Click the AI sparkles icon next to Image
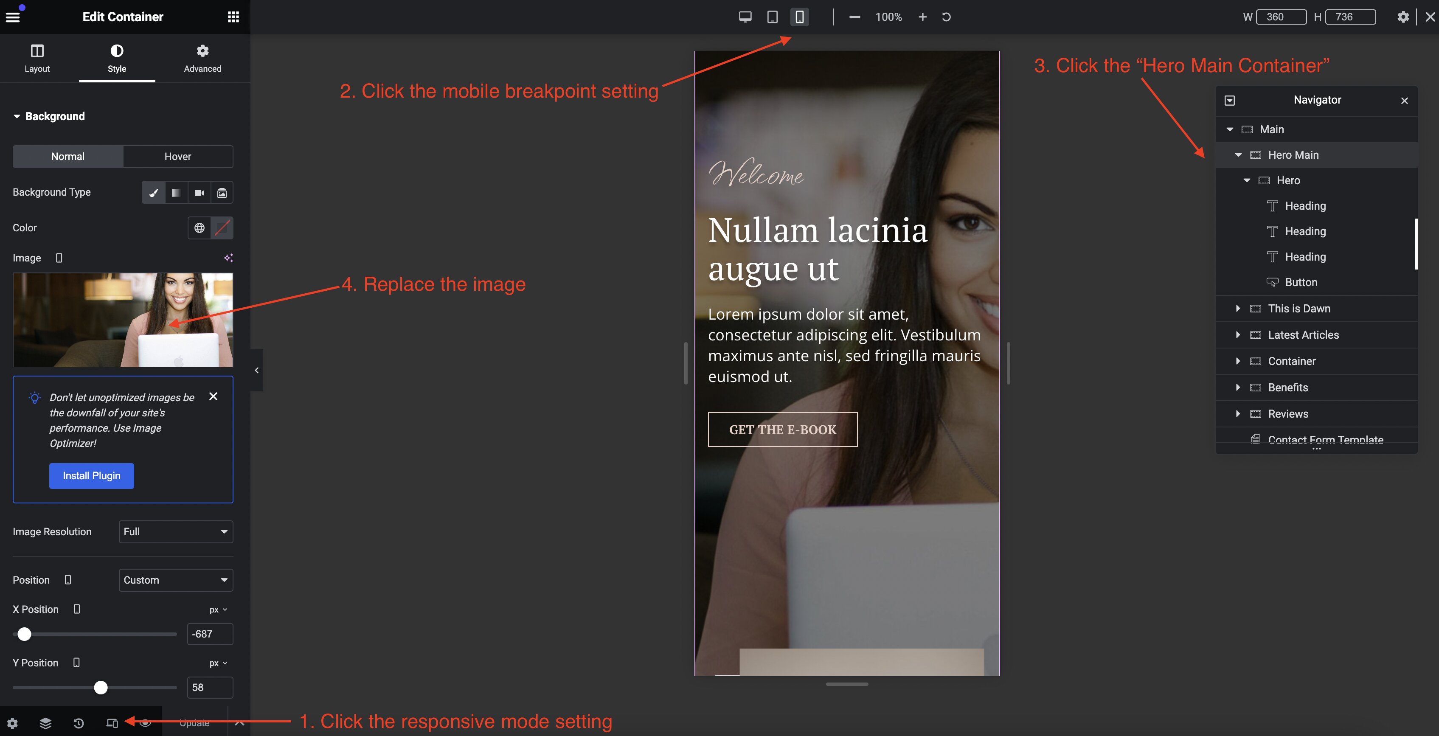The width and height of the screenshot is (1439, 736). 228,258
